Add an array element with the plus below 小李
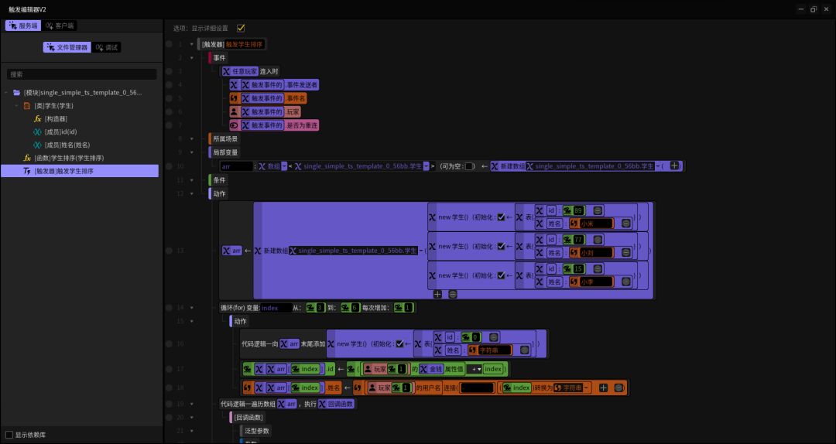Viewport: 836px width, 444px height. 437,294
